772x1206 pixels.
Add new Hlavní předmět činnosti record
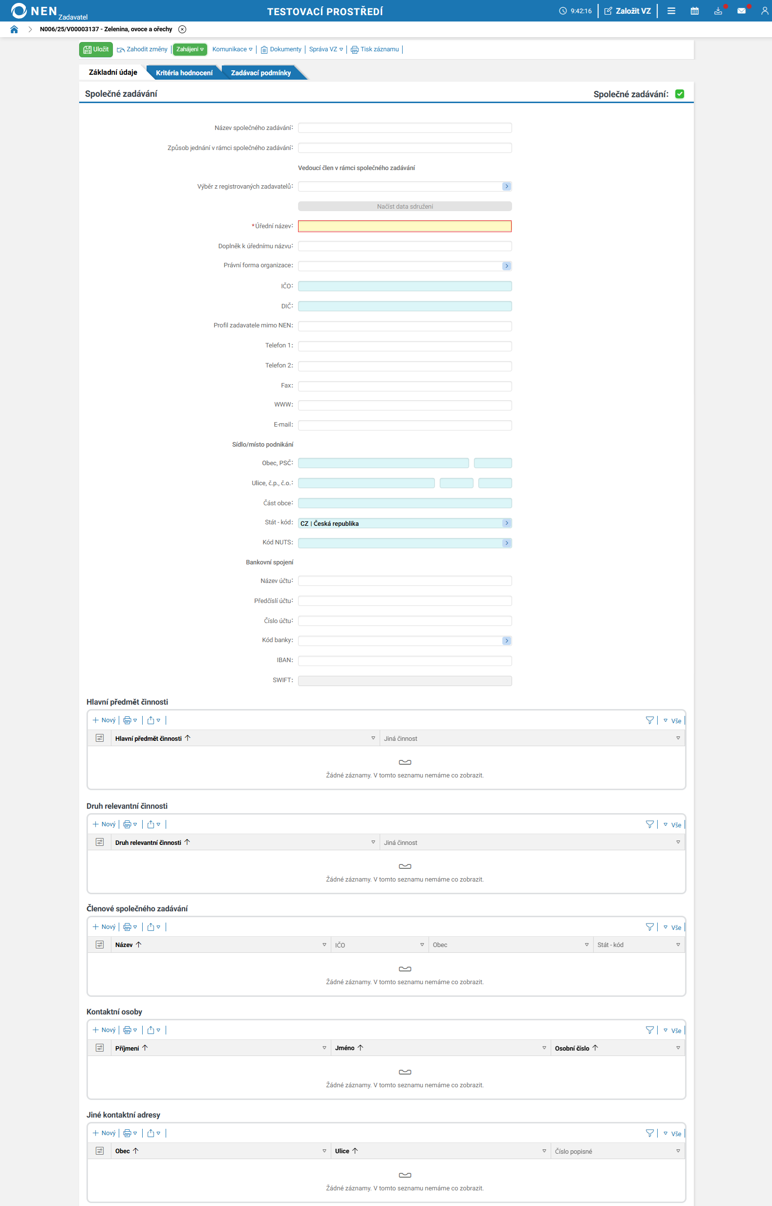pos(104,720)
